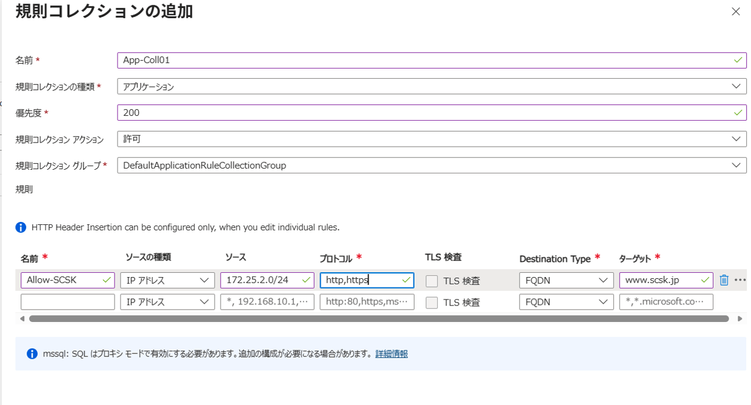Click the rule name field Allow-SCSK
The height and width of the screenshot is (405, 751).
67,280
